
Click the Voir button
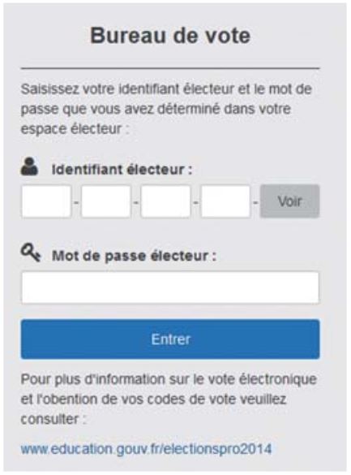(289, 201)
